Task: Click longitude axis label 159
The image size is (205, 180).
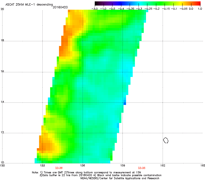Action: [x=123, y=166]
